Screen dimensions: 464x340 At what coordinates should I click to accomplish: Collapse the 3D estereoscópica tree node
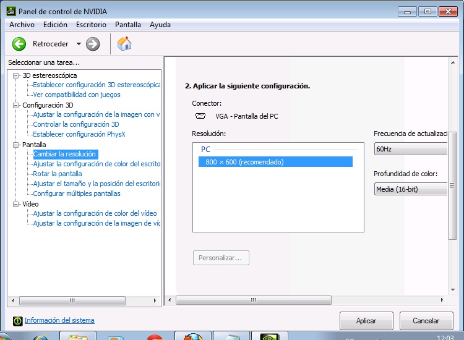[16, 75]
